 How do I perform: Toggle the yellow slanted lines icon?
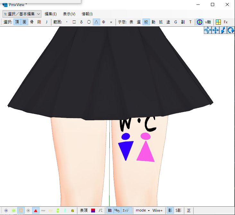click(x=50, y=211)
